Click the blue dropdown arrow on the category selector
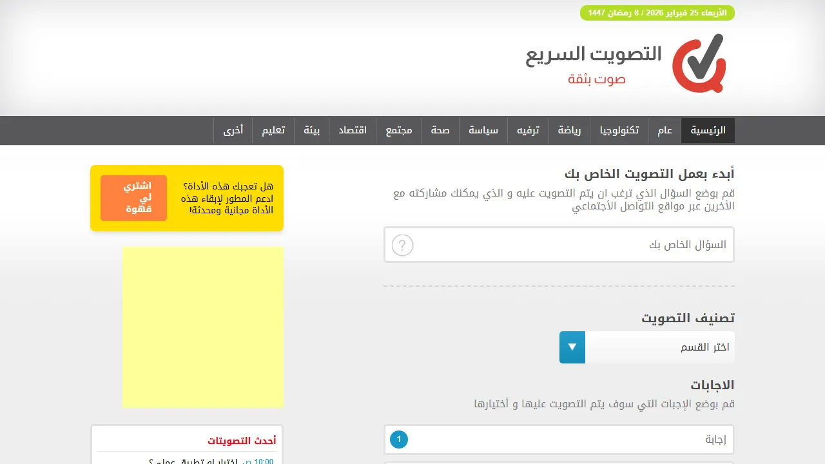The height and width of the screenshot is (464, 825). tap(572, 347)
